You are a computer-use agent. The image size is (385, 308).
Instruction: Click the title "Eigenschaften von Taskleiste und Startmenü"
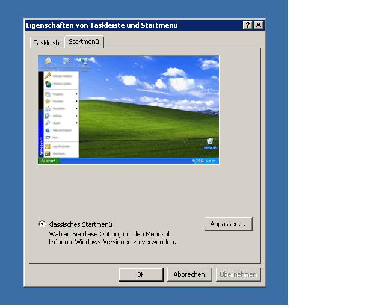pos(102,25)
